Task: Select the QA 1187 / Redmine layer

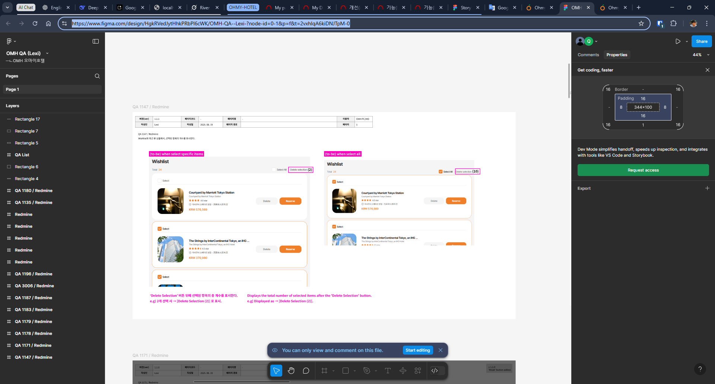Action: point(52,298)
